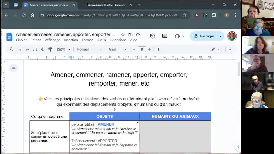This screenshot has width=274, height=154.
Task: Click the Undo arrow icon
Action: tap(20, 49)
